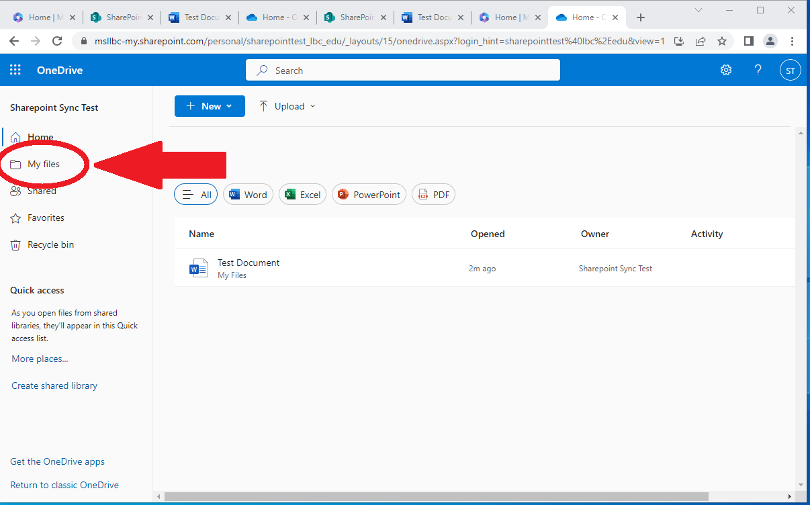This screenshot has height=505, width=810.
Task: Click the More places link
Action: click(40, 359)
